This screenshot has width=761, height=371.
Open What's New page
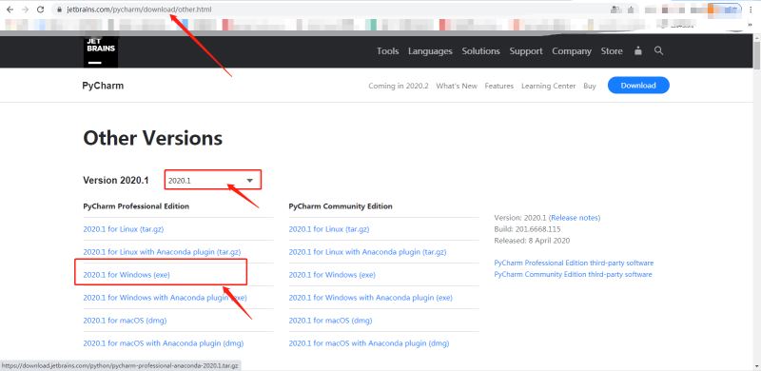[x=457, y=86]
